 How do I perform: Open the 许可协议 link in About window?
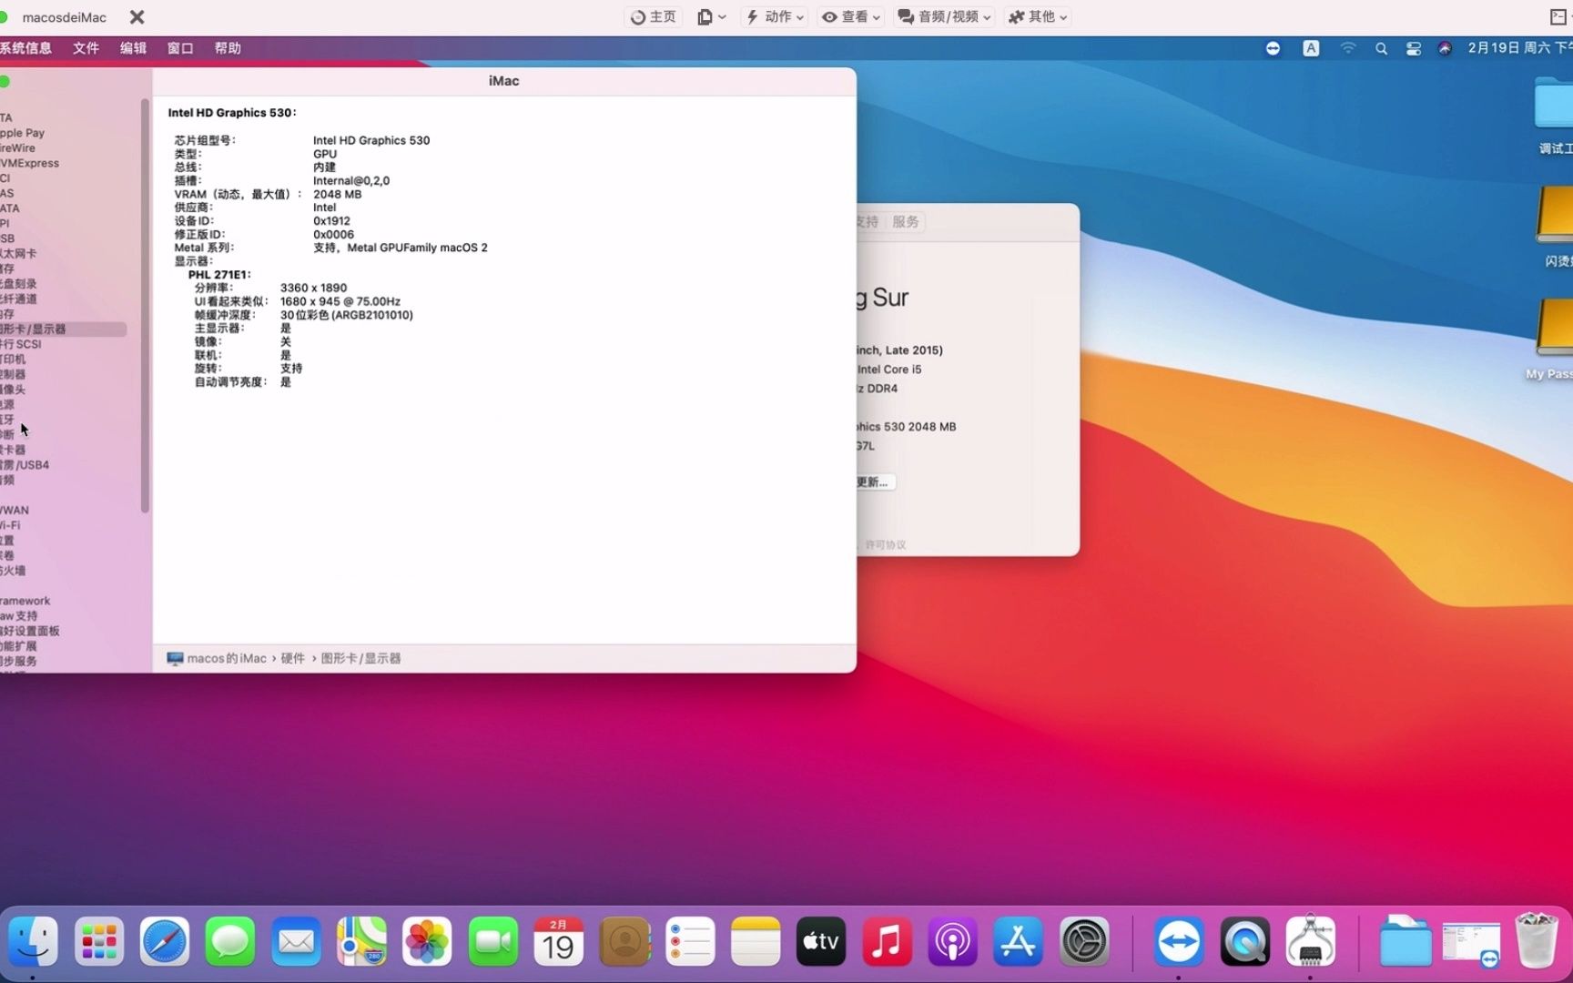tap(885, 544)
